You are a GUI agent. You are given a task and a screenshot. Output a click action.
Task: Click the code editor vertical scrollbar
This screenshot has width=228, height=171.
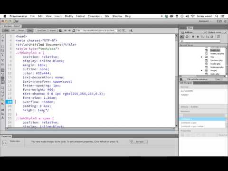[x=176, y=81]
